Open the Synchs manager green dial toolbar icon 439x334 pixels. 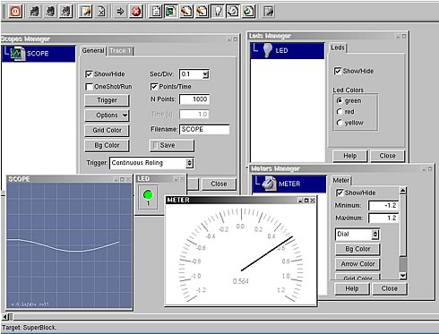click(x=249, y=12)
